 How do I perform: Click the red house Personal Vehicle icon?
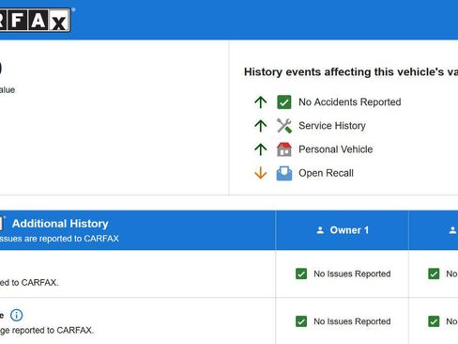pos(284,149)
